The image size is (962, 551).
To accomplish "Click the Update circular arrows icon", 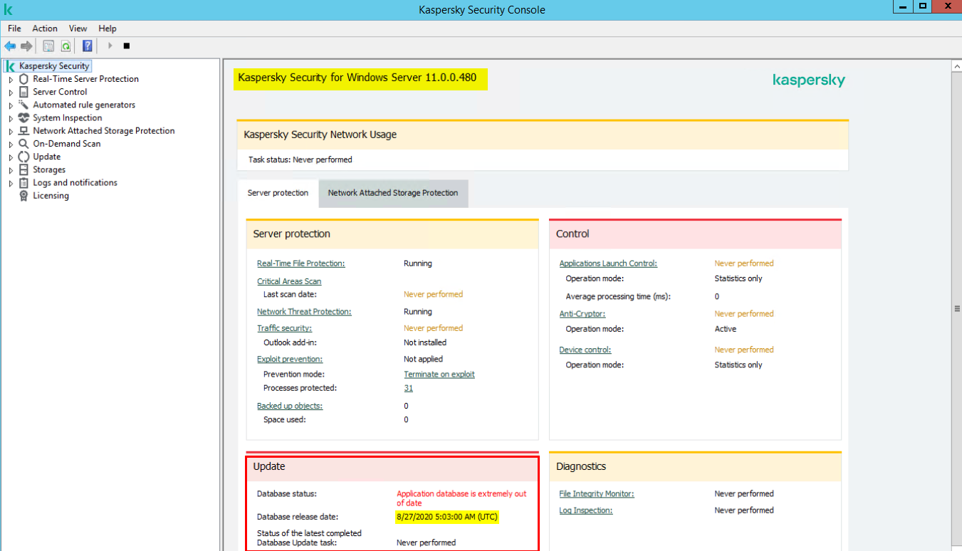I will click(23, 157).
